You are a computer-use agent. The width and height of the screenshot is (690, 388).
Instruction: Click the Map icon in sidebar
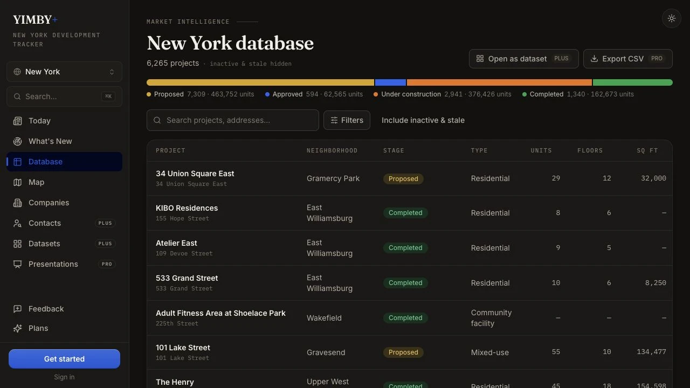(18, 182)
